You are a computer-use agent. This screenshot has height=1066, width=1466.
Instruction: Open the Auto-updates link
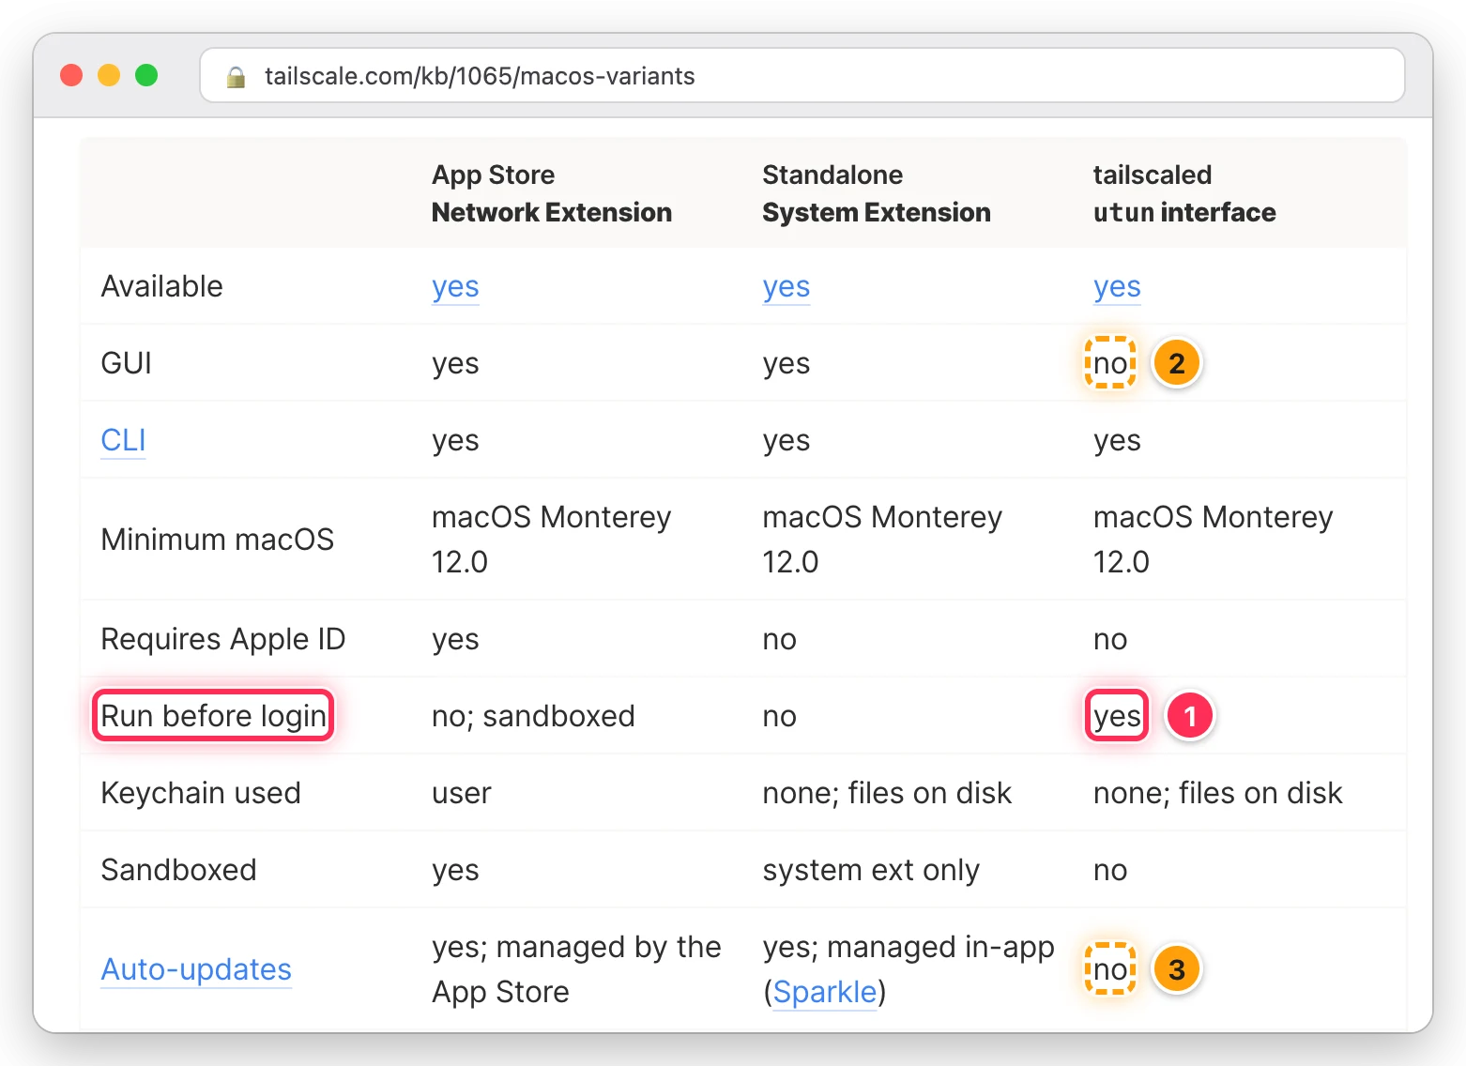point(196,969)
